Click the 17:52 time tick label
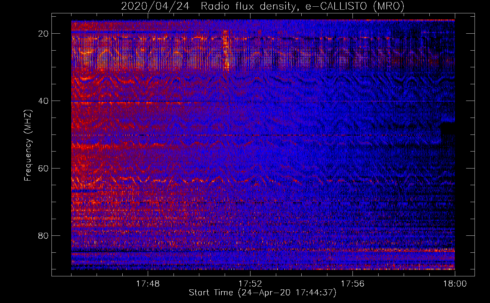Viewport: 490px width, 303px height. click(250, 284)
